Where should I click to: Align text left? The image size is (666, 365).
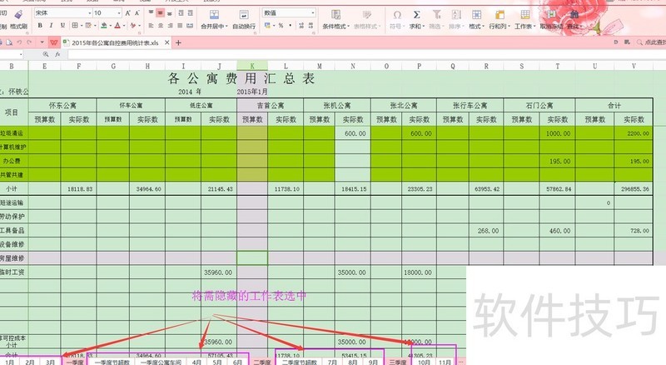point(151,26)
